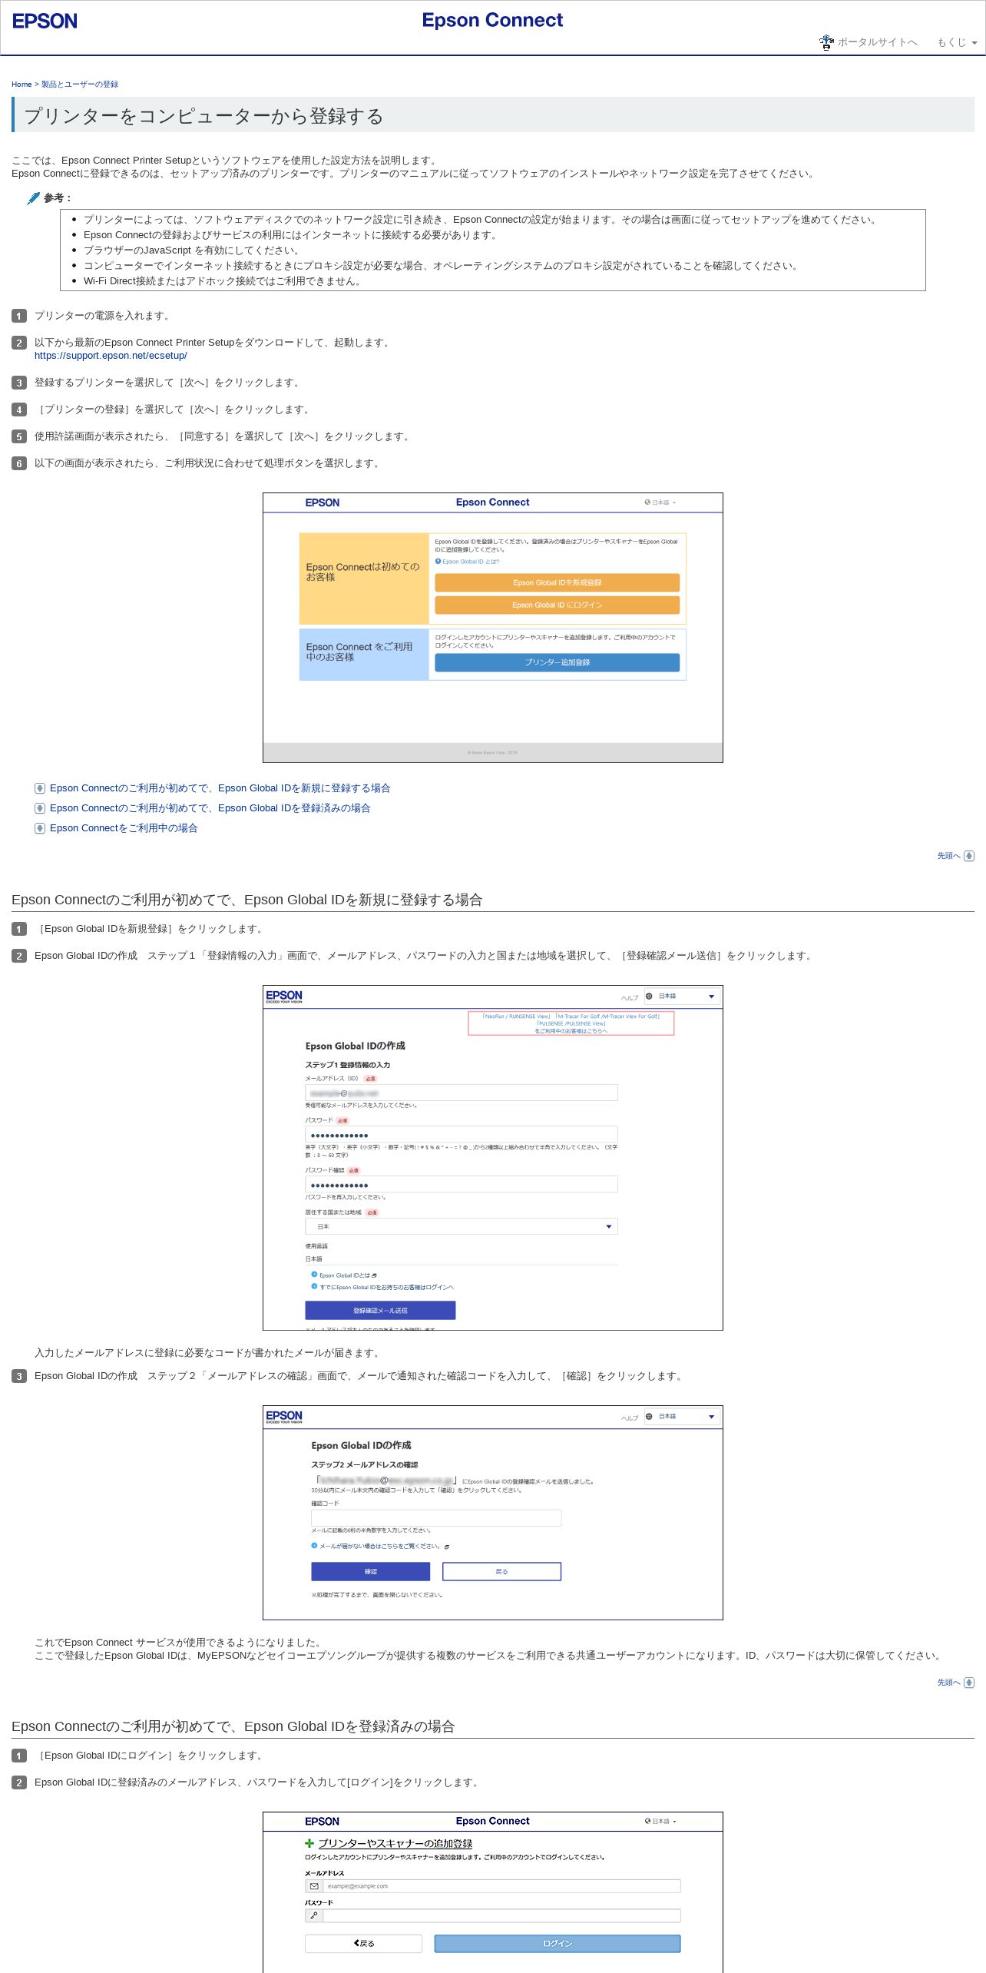This screenshot has height=1973, width=986.
Task: Click first 先頭へ back-to-top link
Action: tap(948, 856)
